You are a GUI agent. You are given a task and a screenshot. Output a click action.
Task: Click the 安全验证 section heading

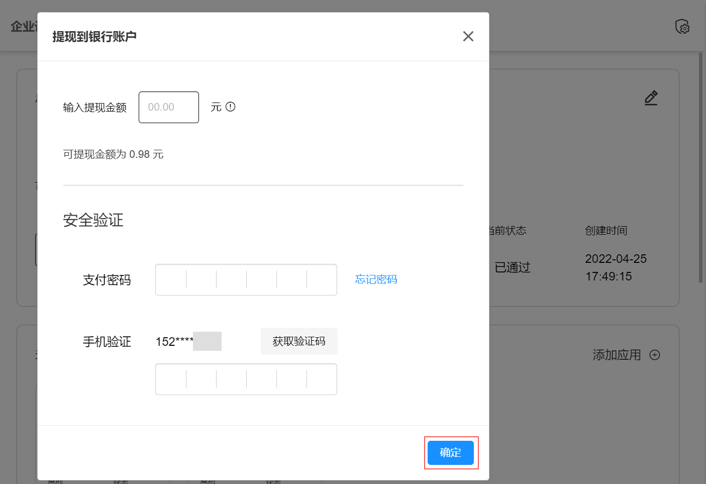[92, 220]
